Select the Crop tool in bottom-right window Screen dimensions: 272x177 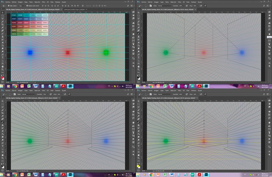pos(138,113)
